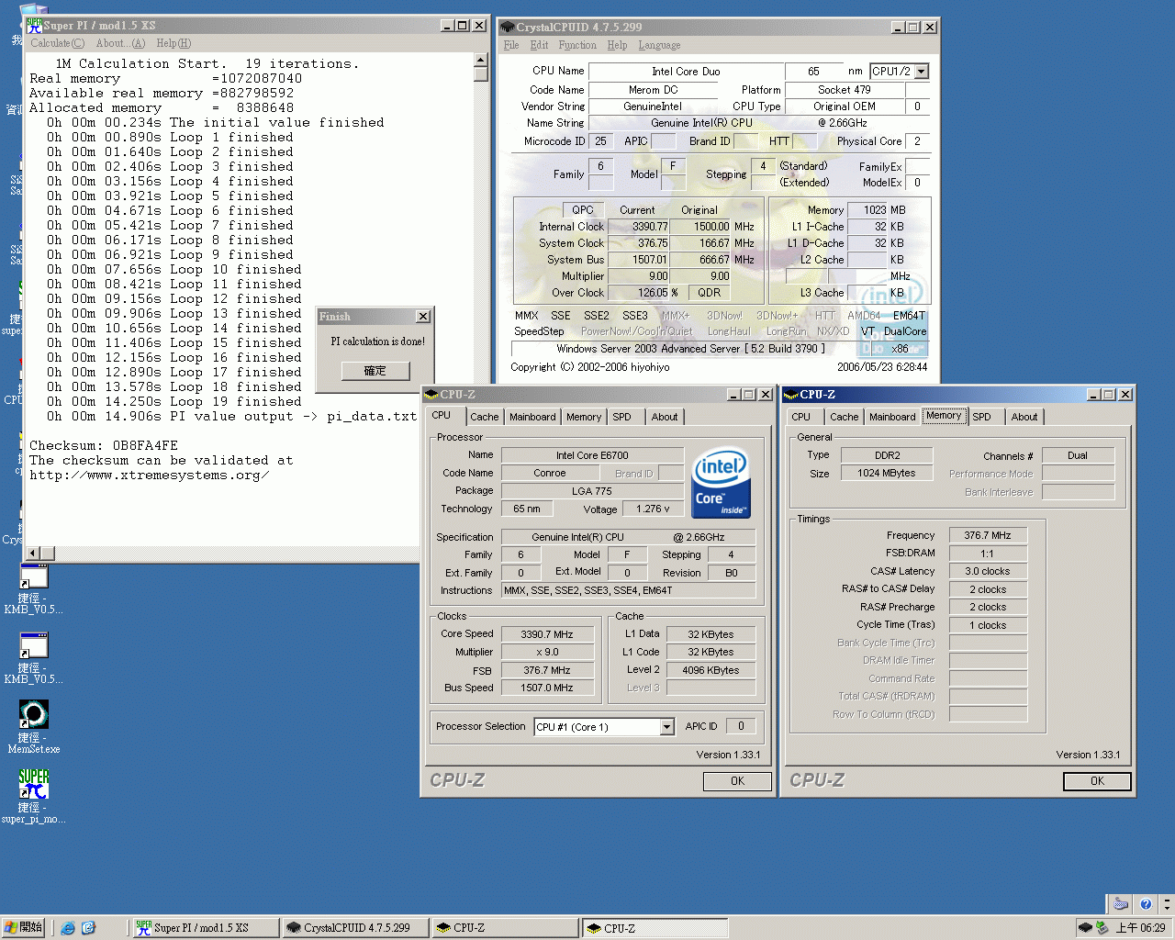Click the 開始 Start button on the taskbar
Viewport: 1175px width, 940px height.
click(22, 927)
